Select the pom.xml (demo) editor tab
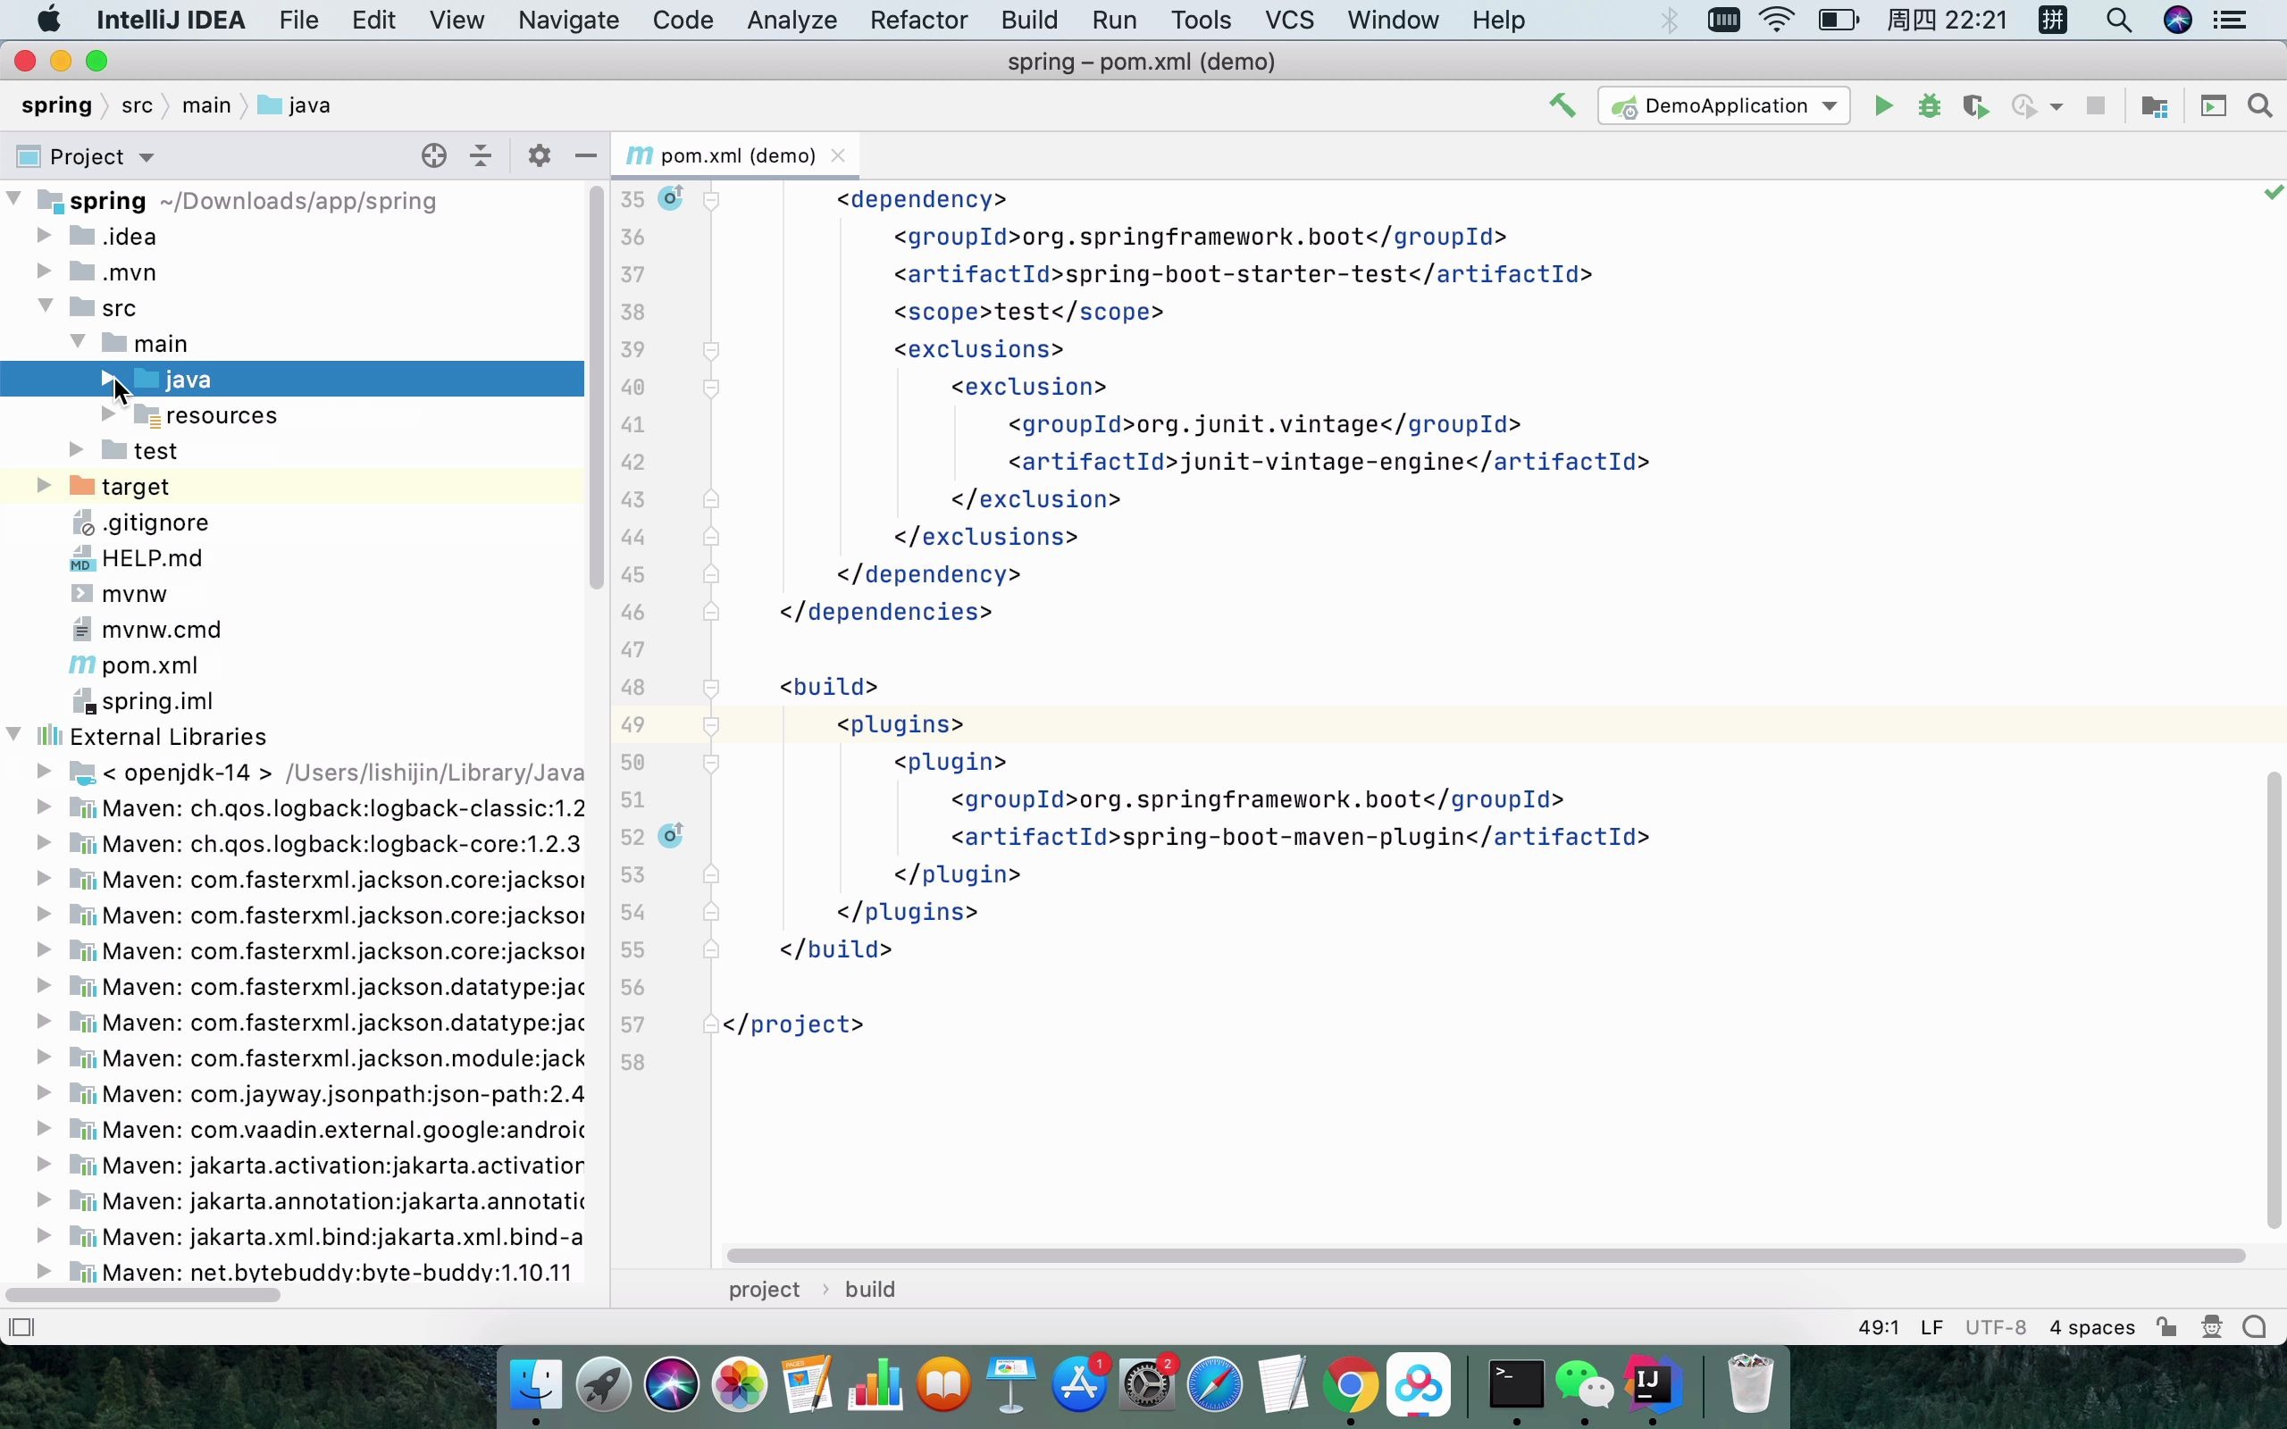 736,156
